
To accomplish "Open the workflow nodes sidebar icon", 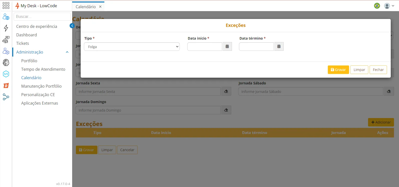I will tap(6, 97).
